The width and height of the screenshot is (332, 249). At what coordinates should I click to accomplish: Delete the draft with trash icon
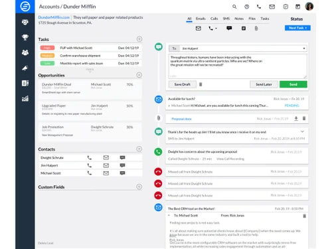(201, 84)
